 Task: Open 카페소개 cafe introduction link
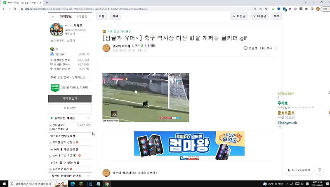70,34
